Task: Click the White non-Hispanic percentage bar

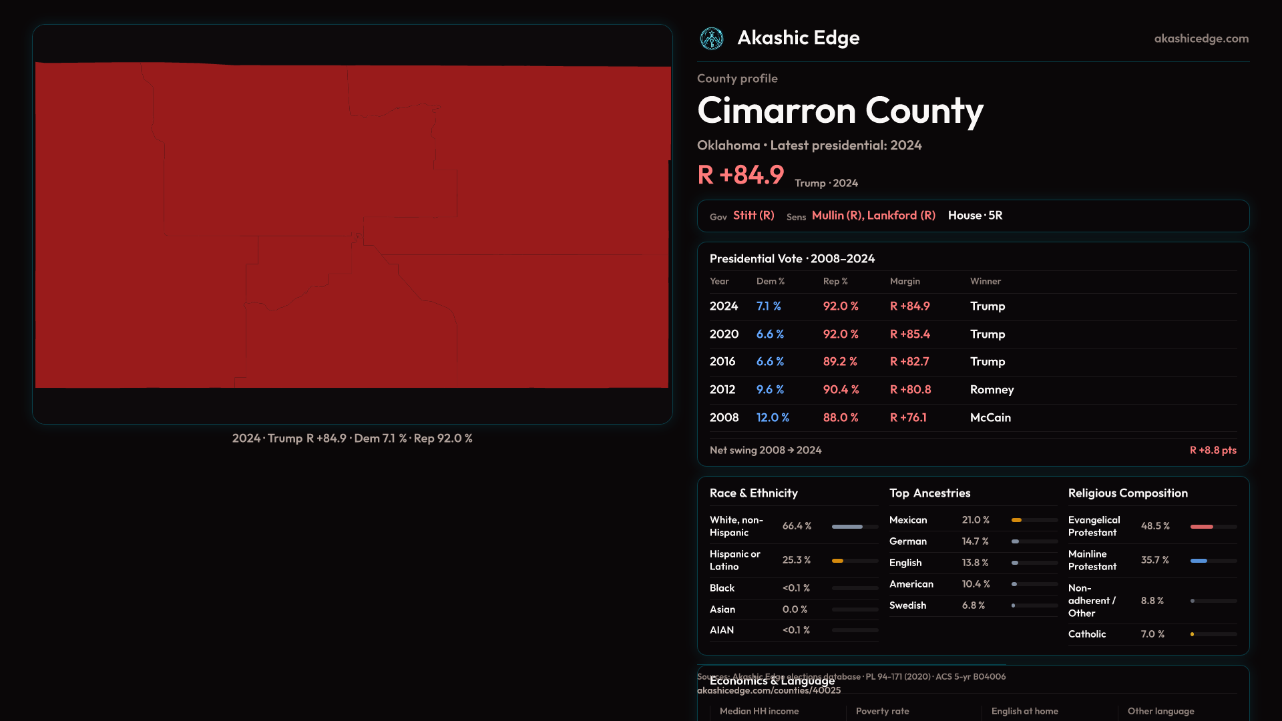Action: click(x=847, y=527)
